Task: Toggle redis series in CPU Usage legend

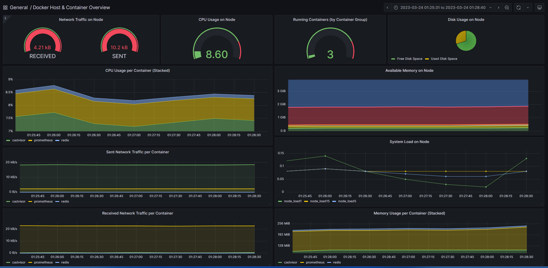Action: click(x=65, y=140)
